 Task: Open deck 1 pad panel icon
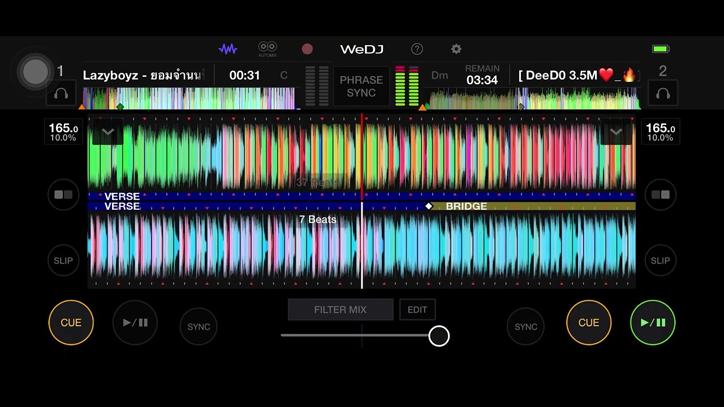[x=63, y=194]
